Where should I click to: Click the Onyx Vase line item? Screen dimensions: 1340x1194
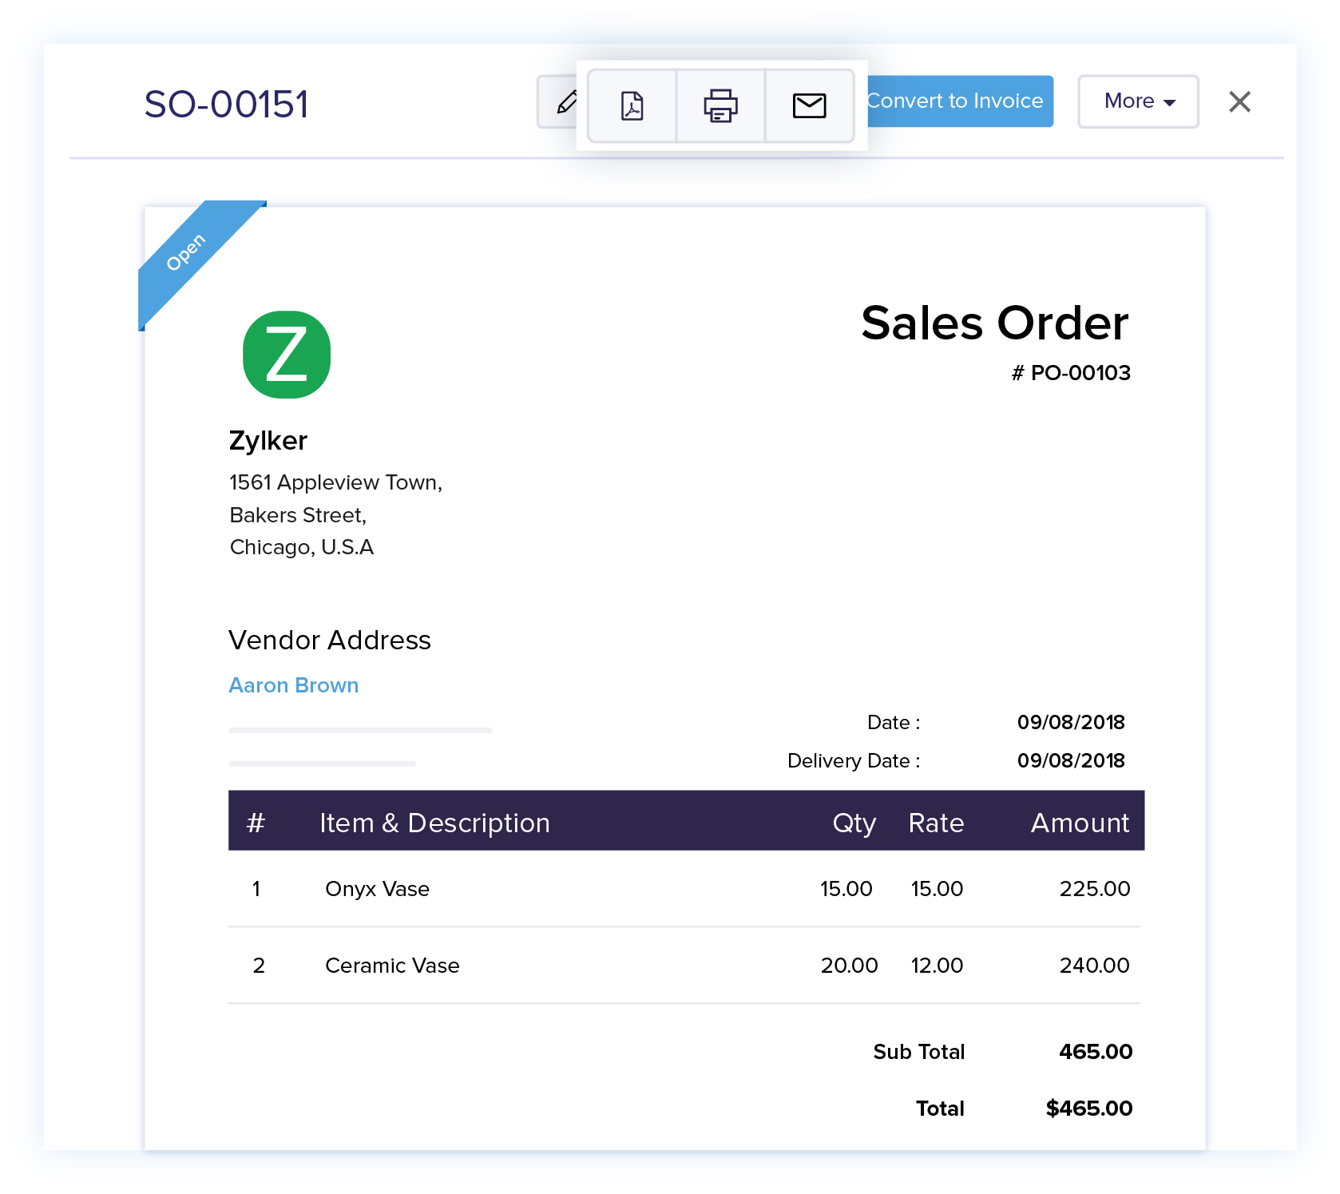tap(377, 888)
